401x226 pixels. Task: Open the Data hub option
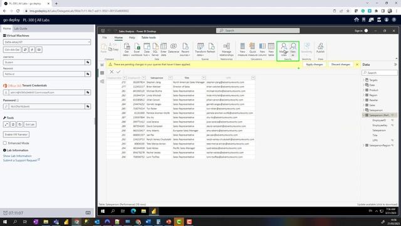(147, 49)
